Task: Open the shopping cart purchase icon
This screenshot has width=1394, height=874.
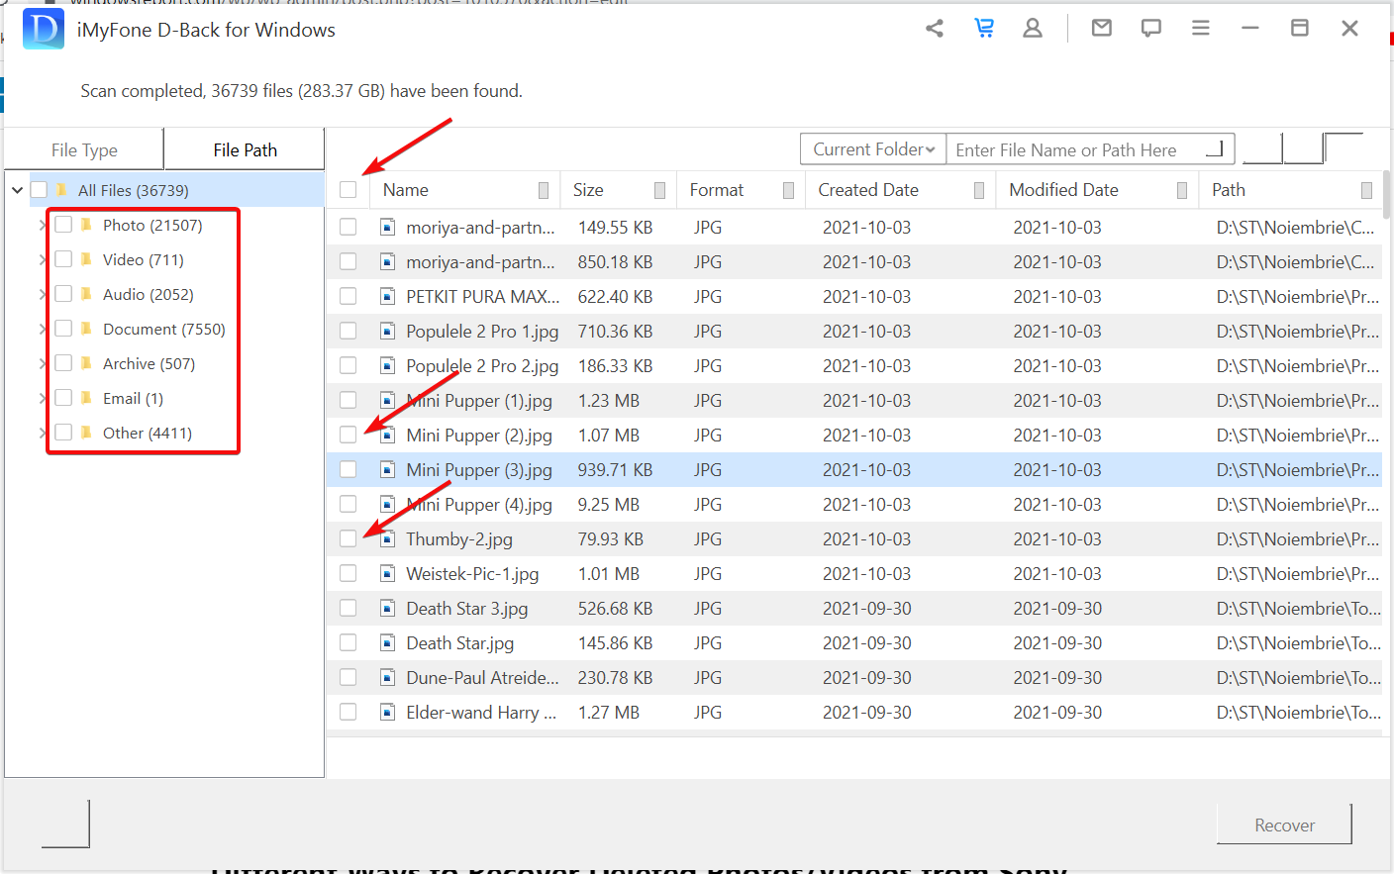Action: 984,29
